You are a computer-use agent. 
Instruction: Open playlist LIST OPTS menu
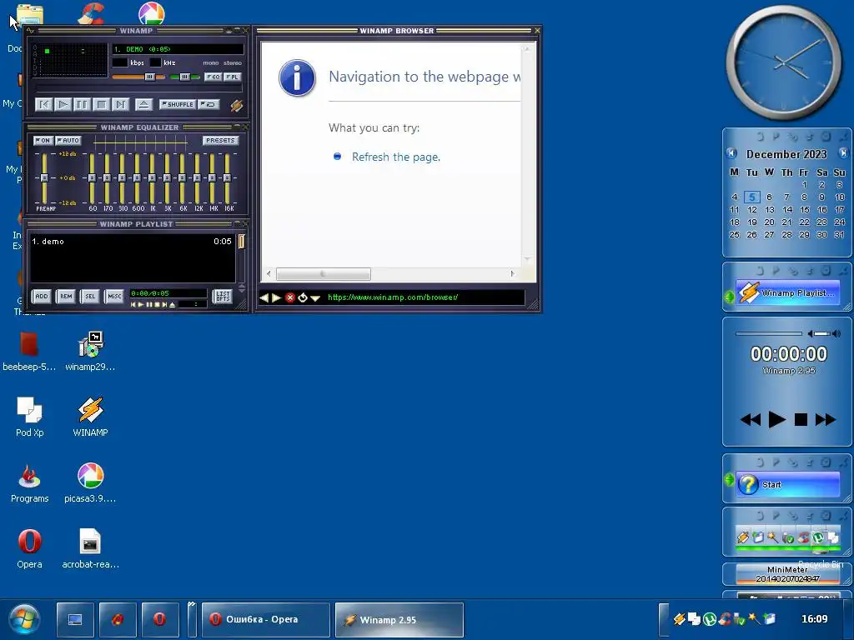tap(222, 296)
